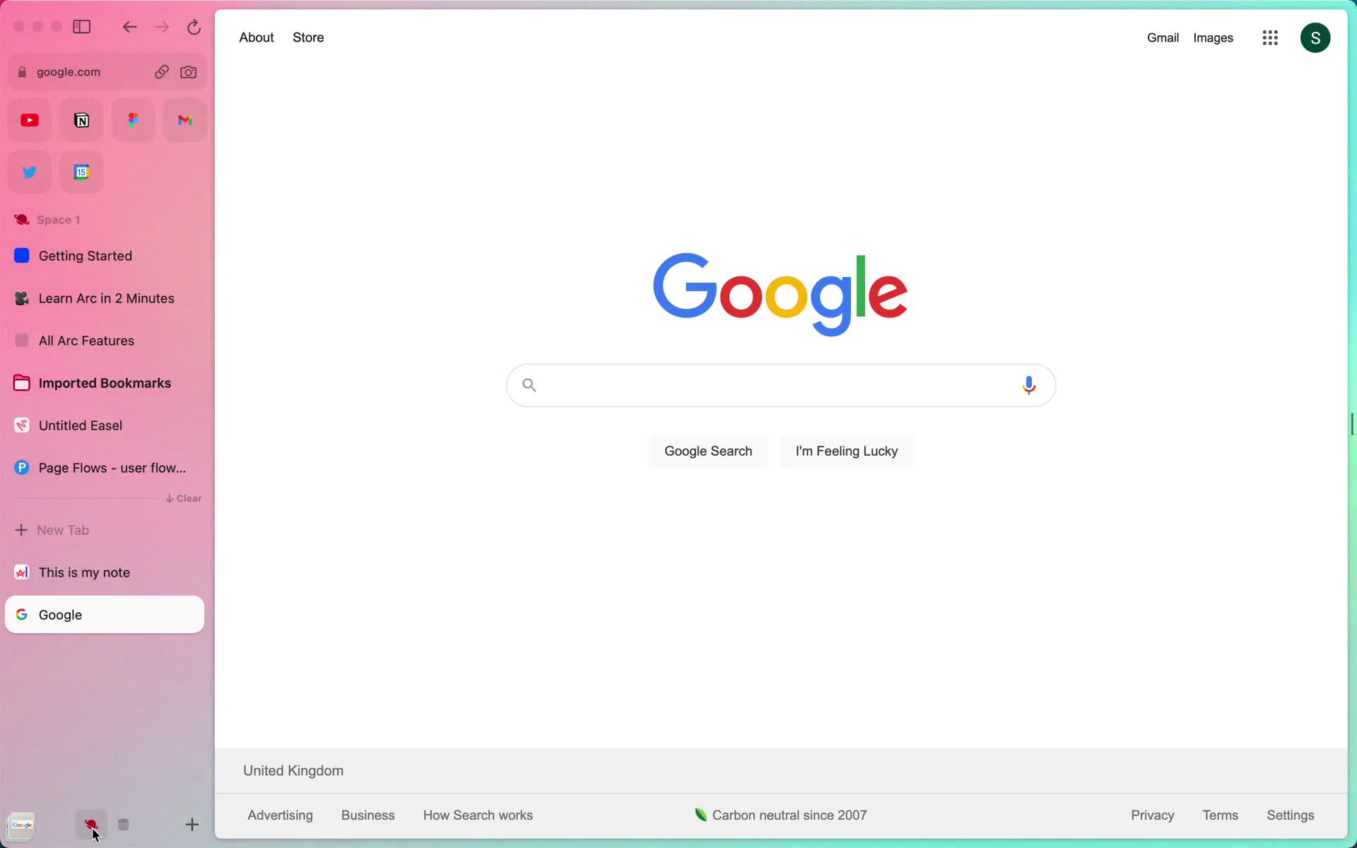Open Notion pinned tab
Viewport: 1357px width, 848px height.
coord(81,119)
